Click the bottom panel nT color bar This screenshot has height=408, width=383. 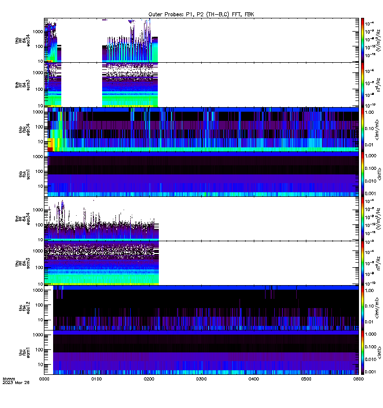coord(362,352)
